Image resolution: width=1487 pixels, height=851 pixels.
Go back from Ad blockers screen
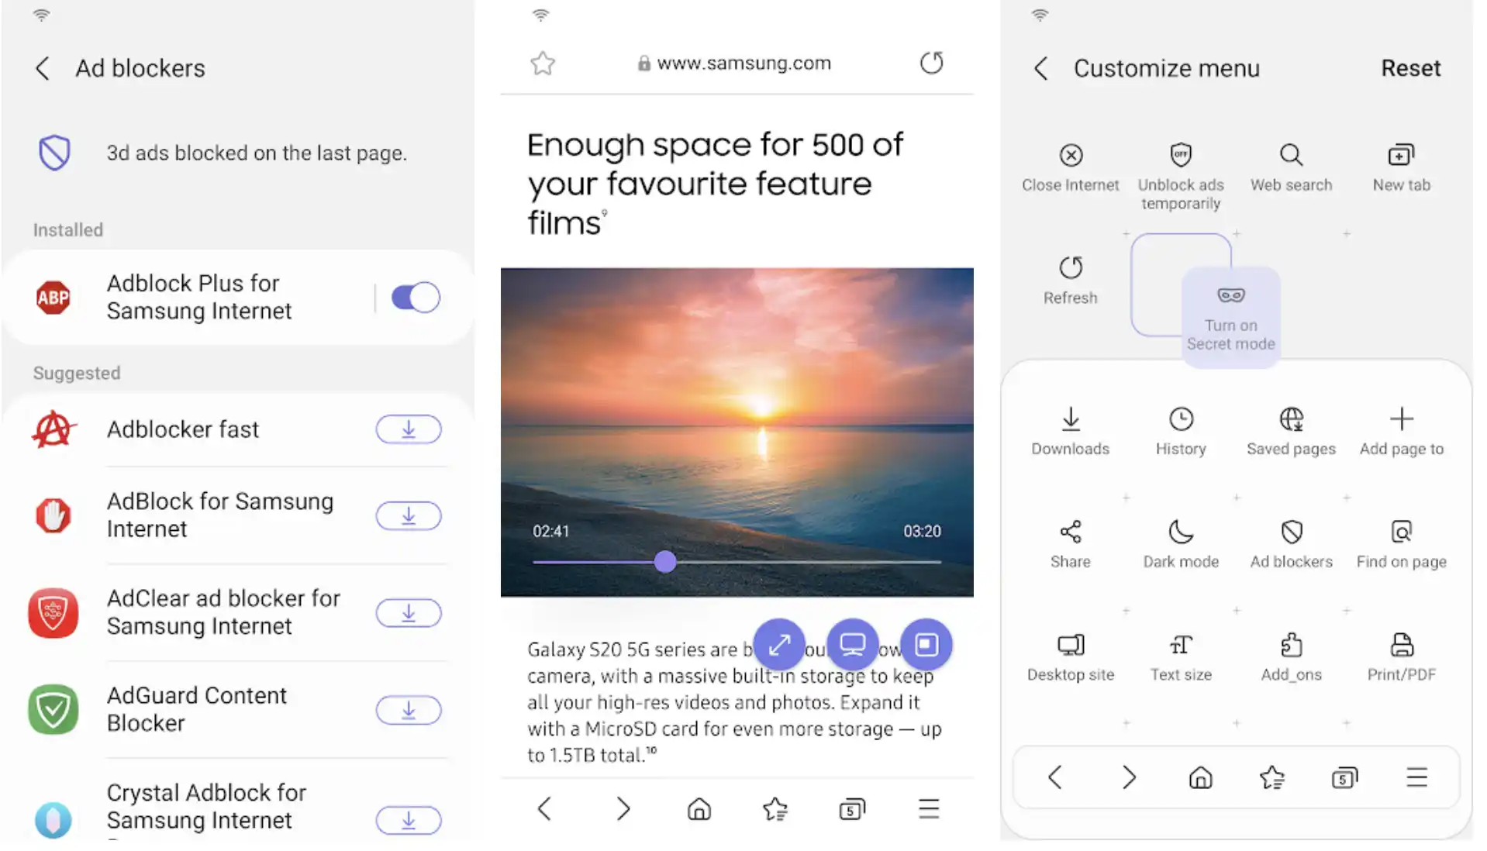click(43, 68)
